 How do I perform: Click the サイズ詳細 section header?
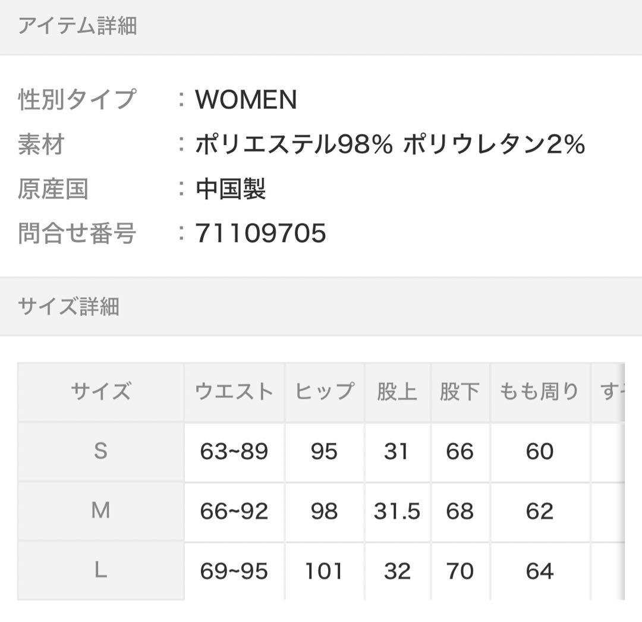click(68, 306)
